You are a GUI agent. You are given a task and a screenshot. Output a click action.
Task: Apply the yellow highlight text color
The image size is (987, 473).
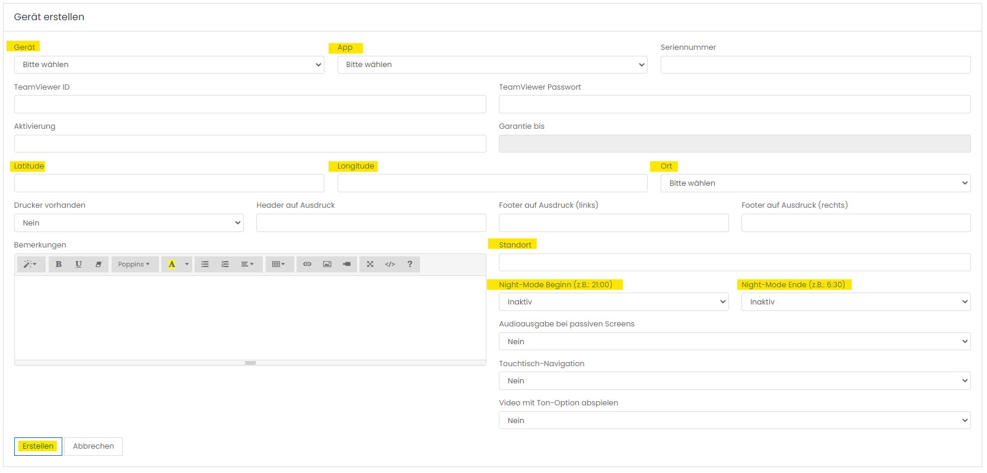(171, 264)
